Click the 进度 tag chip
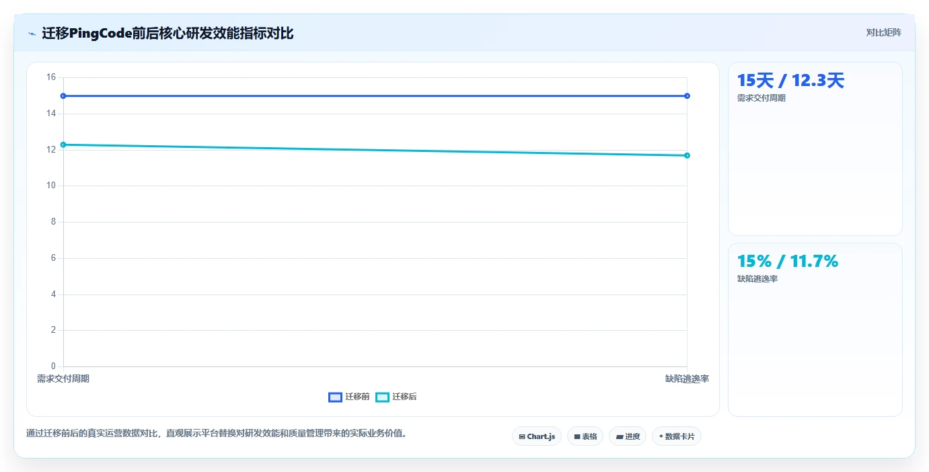Screen dimensions: 929x472 628,436
